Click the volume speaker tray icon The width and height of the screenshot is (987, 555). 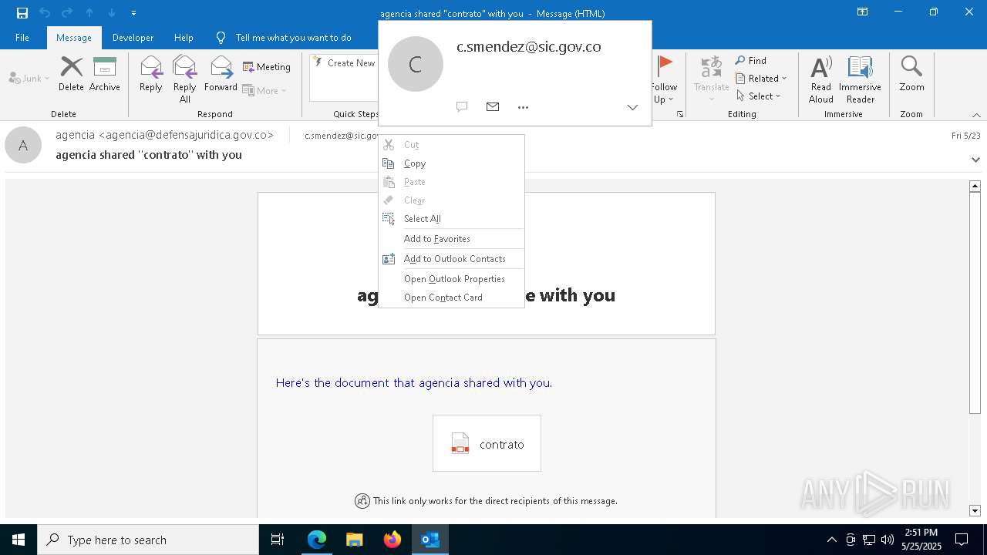[x=888, y=540]
